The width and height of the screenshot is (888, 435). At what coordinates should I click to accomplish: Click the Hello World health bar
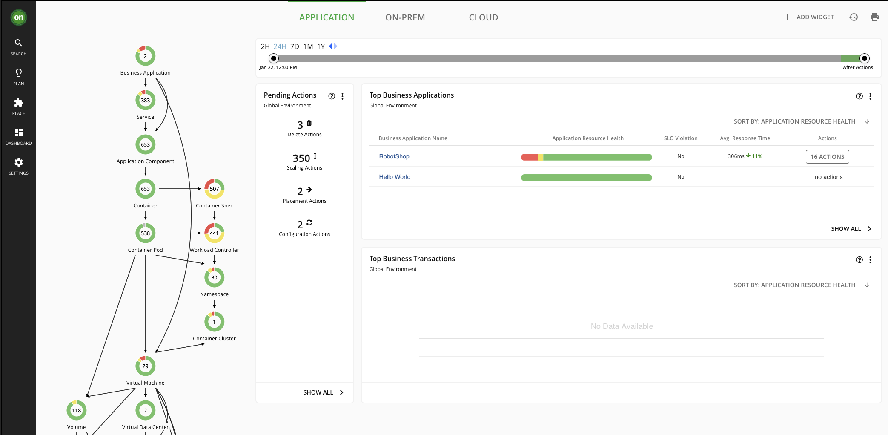click(586, 178)
